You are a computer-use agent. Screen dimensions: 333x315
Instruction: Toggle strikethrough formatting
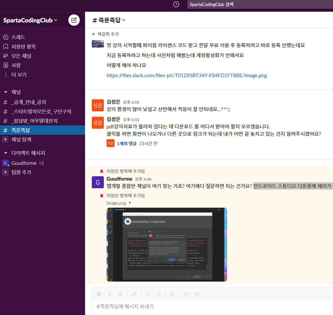[x=120, y=294]
